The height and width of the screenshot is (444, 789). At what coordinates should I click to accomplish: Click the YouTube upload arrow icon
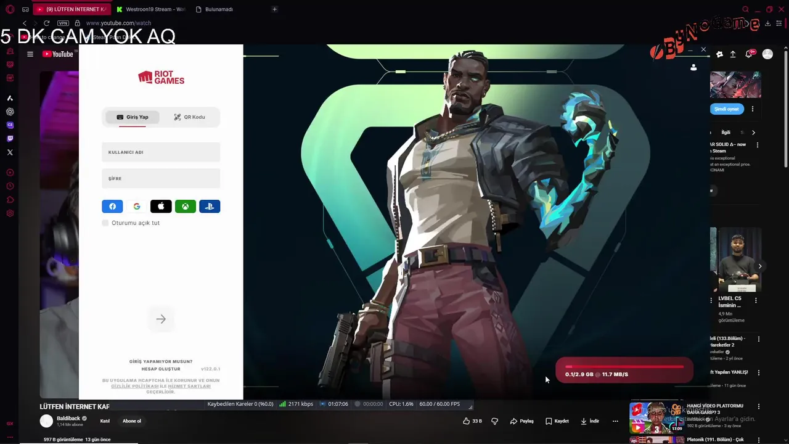pyautogui.click(x=733, y=54)
